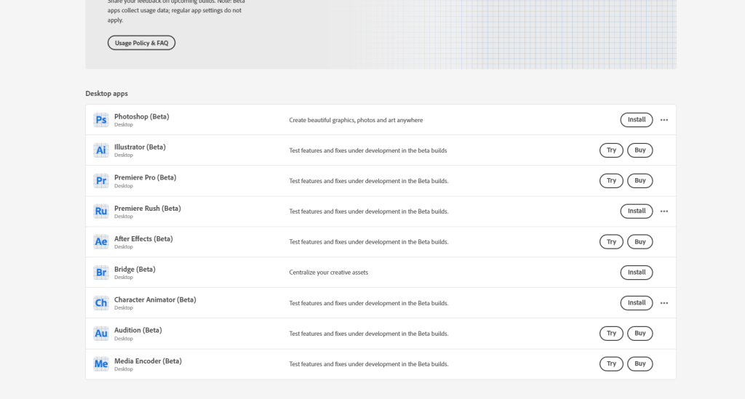
Task: Install Bridge (Beta)
Action: (637, 273)
